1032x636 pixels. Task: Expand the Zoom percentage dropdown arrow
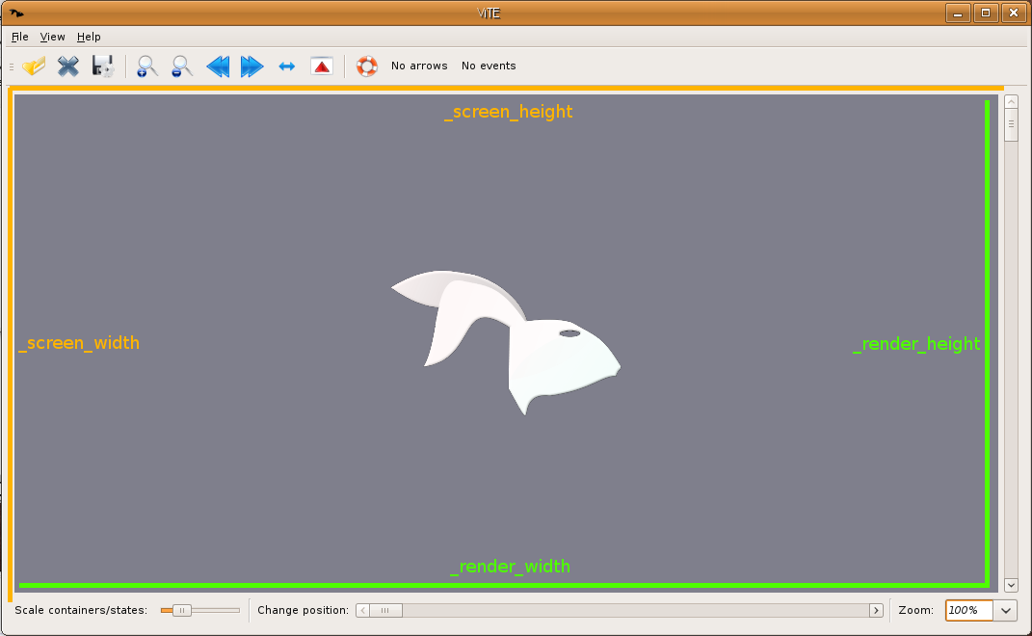(x=1006, y=610)
